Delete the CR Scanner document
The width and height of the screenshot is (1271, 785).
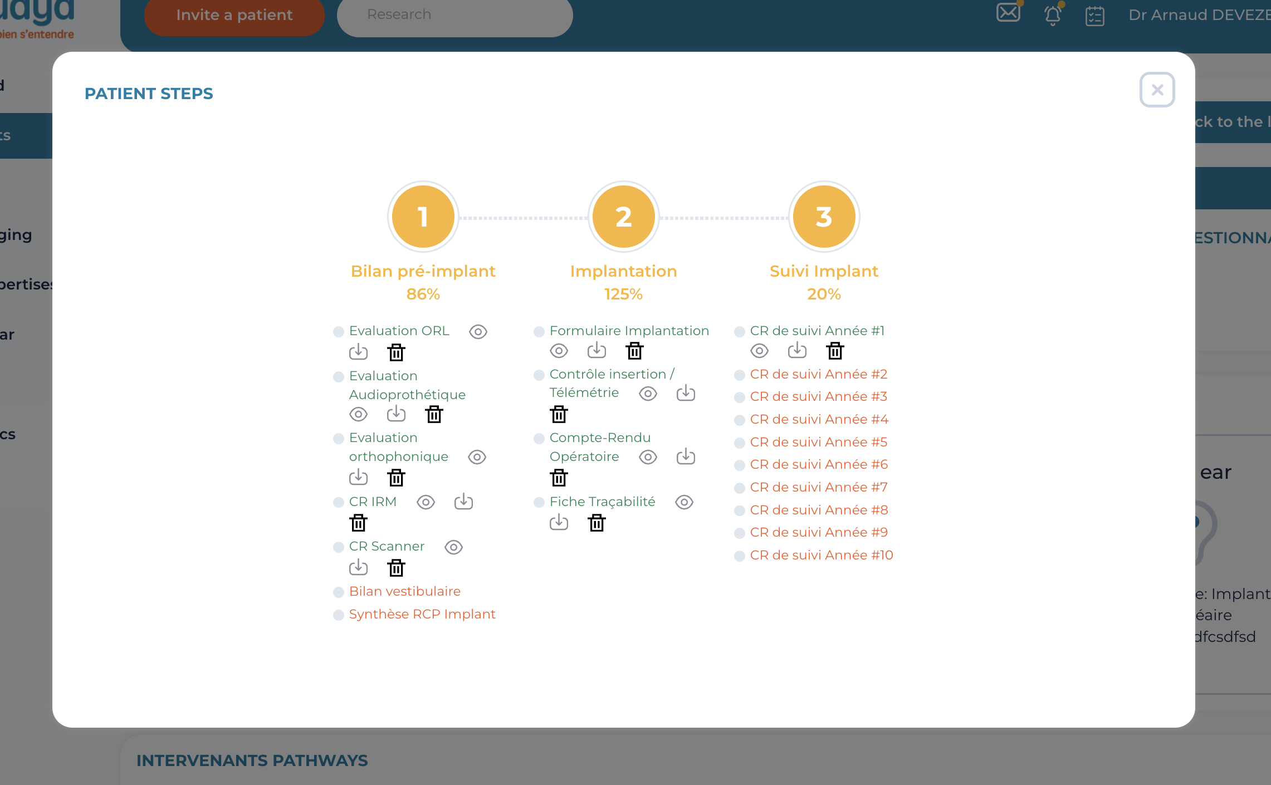pos(396,567)
